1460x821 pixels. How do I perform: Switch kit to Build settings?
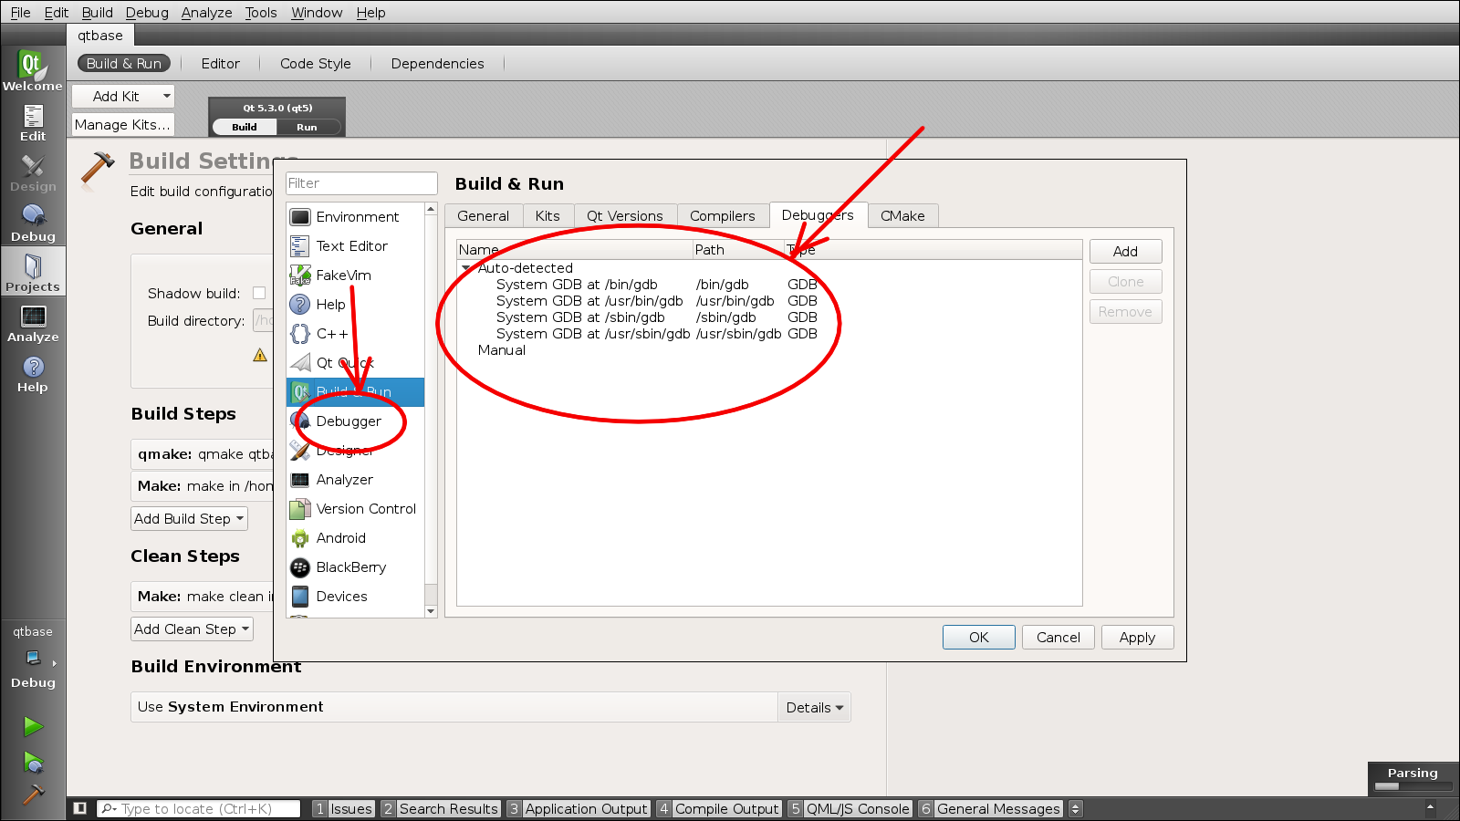[245, 127]
